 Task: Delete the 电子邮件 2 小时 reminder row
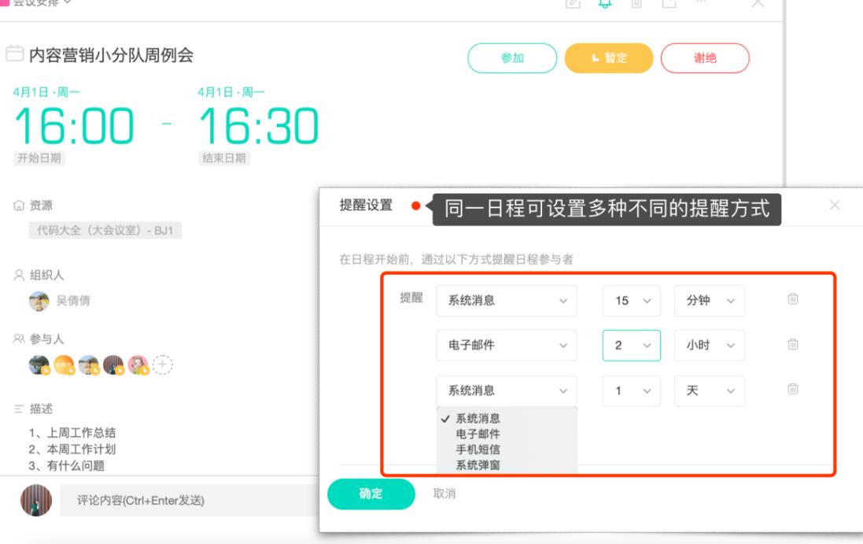(792, 345)
